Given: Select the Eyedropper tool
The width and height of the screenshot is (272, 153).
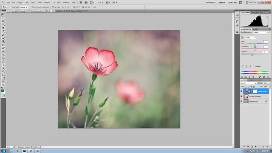Looking at the screenshot, I should pos(3,31).
